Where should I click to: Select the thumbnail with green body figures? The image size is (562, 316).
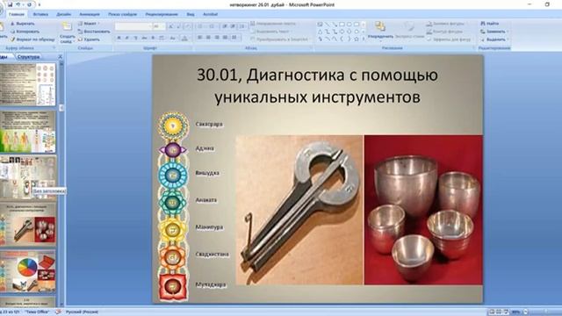pyautogui.click(x=28, y=132)
